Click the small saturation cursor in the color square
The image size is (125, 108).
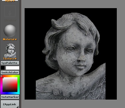coord(3,78)
